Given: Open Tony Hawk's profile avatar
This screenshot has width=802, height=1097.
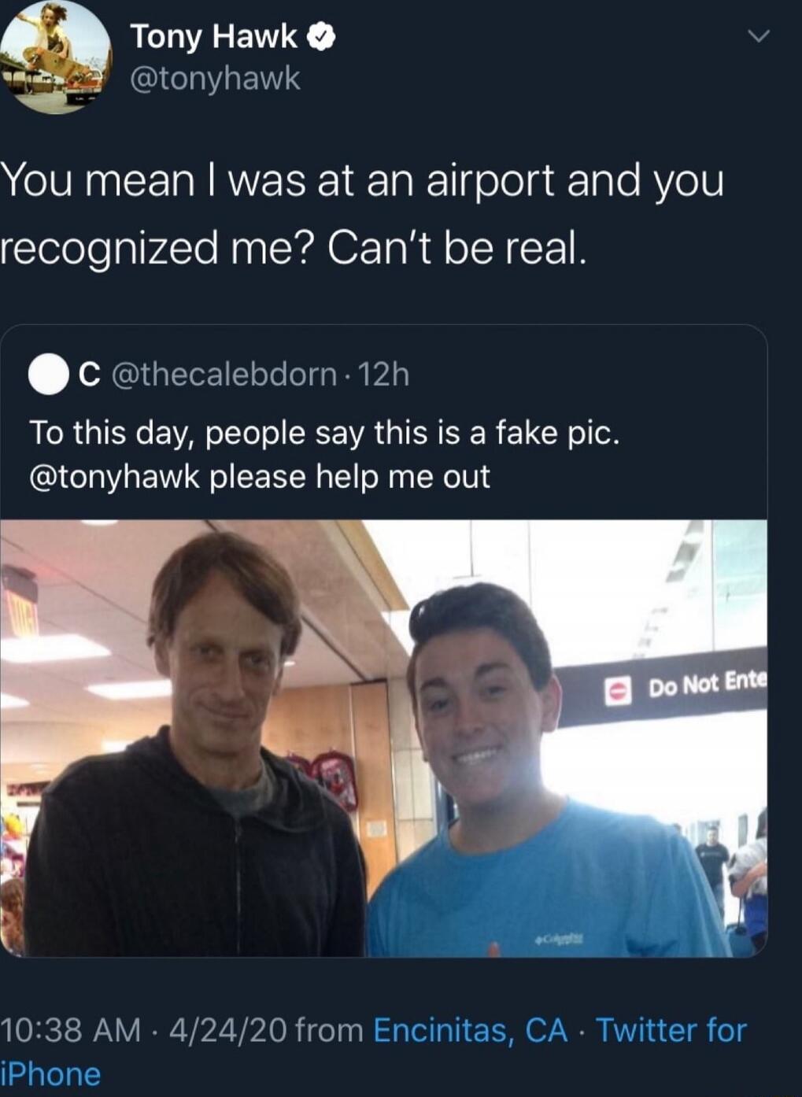Looking at the screenshot, I should click(x=55, y=56).
